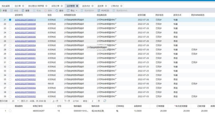This screenshot has height=115, width=215.
Task: Open delivery note ASND2022072600007
Action: tap(25, 33)
